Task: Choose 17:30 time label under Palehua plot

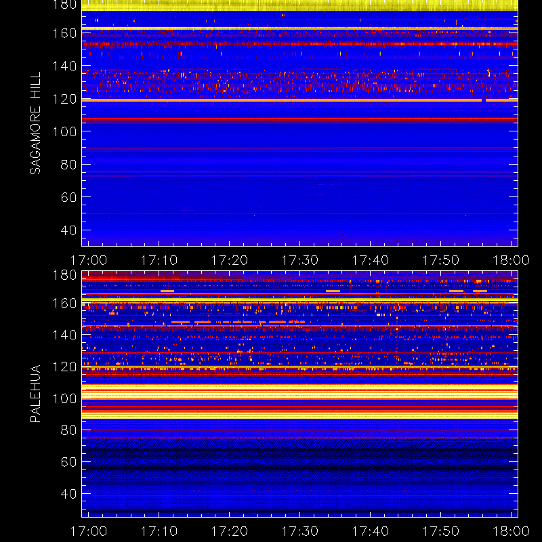Action: coord(299,531)
